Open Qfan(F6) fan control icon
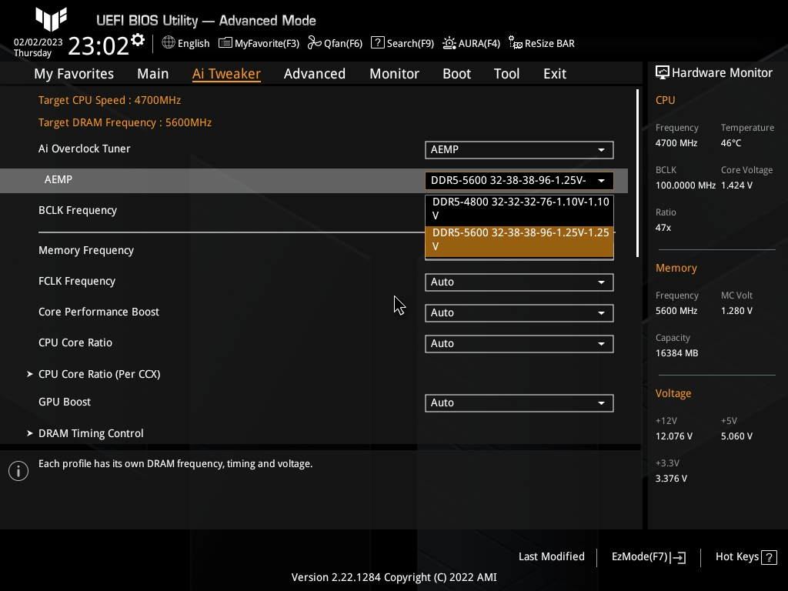Screen dimensions: 788x591 coord(315,43)
